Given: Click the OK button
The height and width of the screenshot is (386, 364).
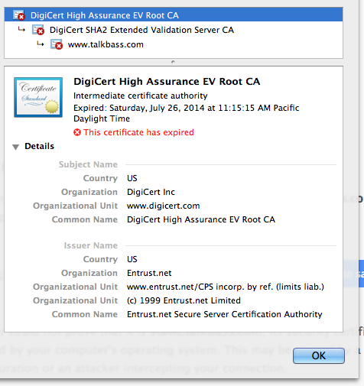Looking at the screenshot, I should (x=319, y=355).
